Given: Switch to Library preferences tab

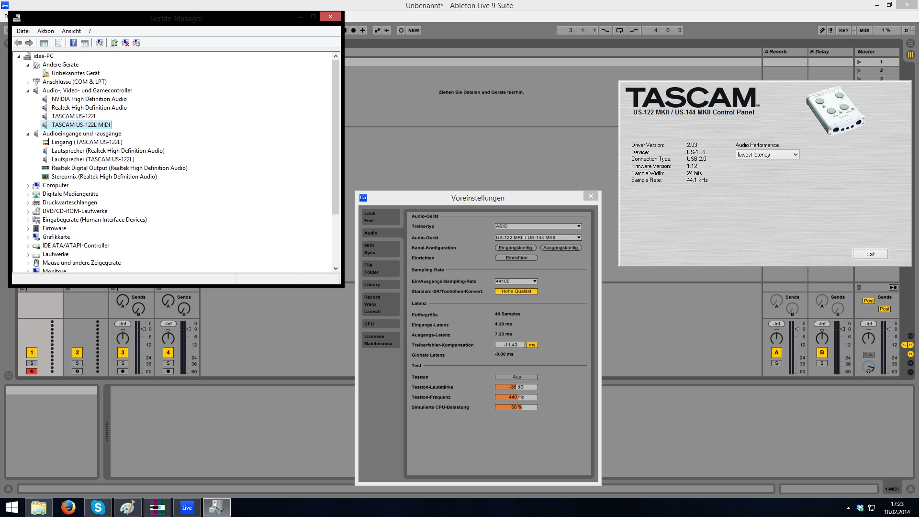Looking at the screenshot, I should coord(381,285).
